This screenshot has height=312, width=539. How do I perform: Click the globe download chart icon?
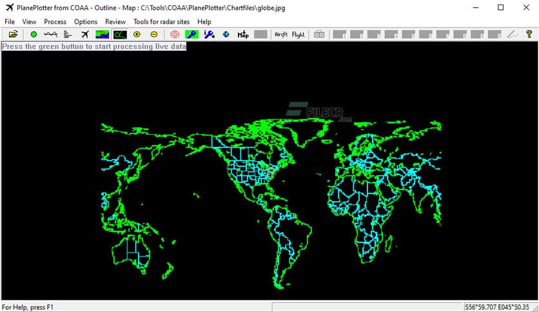point(226,35)
